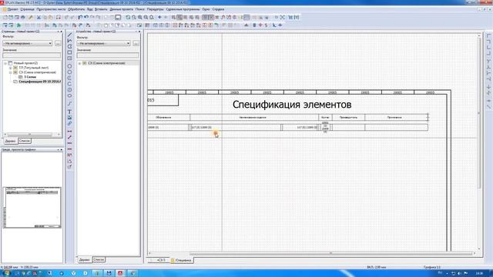Select the Dimension line tool
Image resolution: width=493 pixels, height=277 pixels.
pyautogui.click(x=69, y=131)
